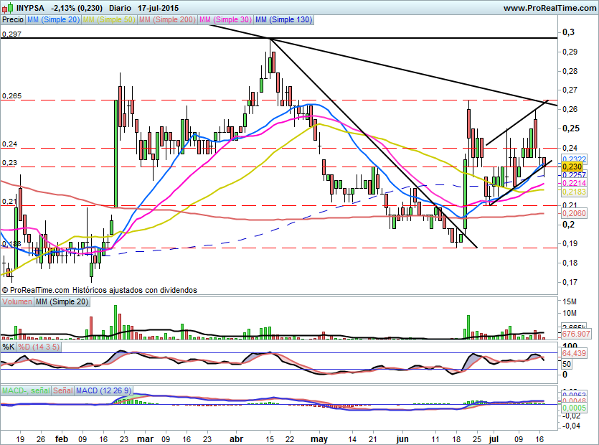This screenshot has height=445, width=599.
Task: Click the 0,0005 MACD histogram value tag
Action: [574, 408]
